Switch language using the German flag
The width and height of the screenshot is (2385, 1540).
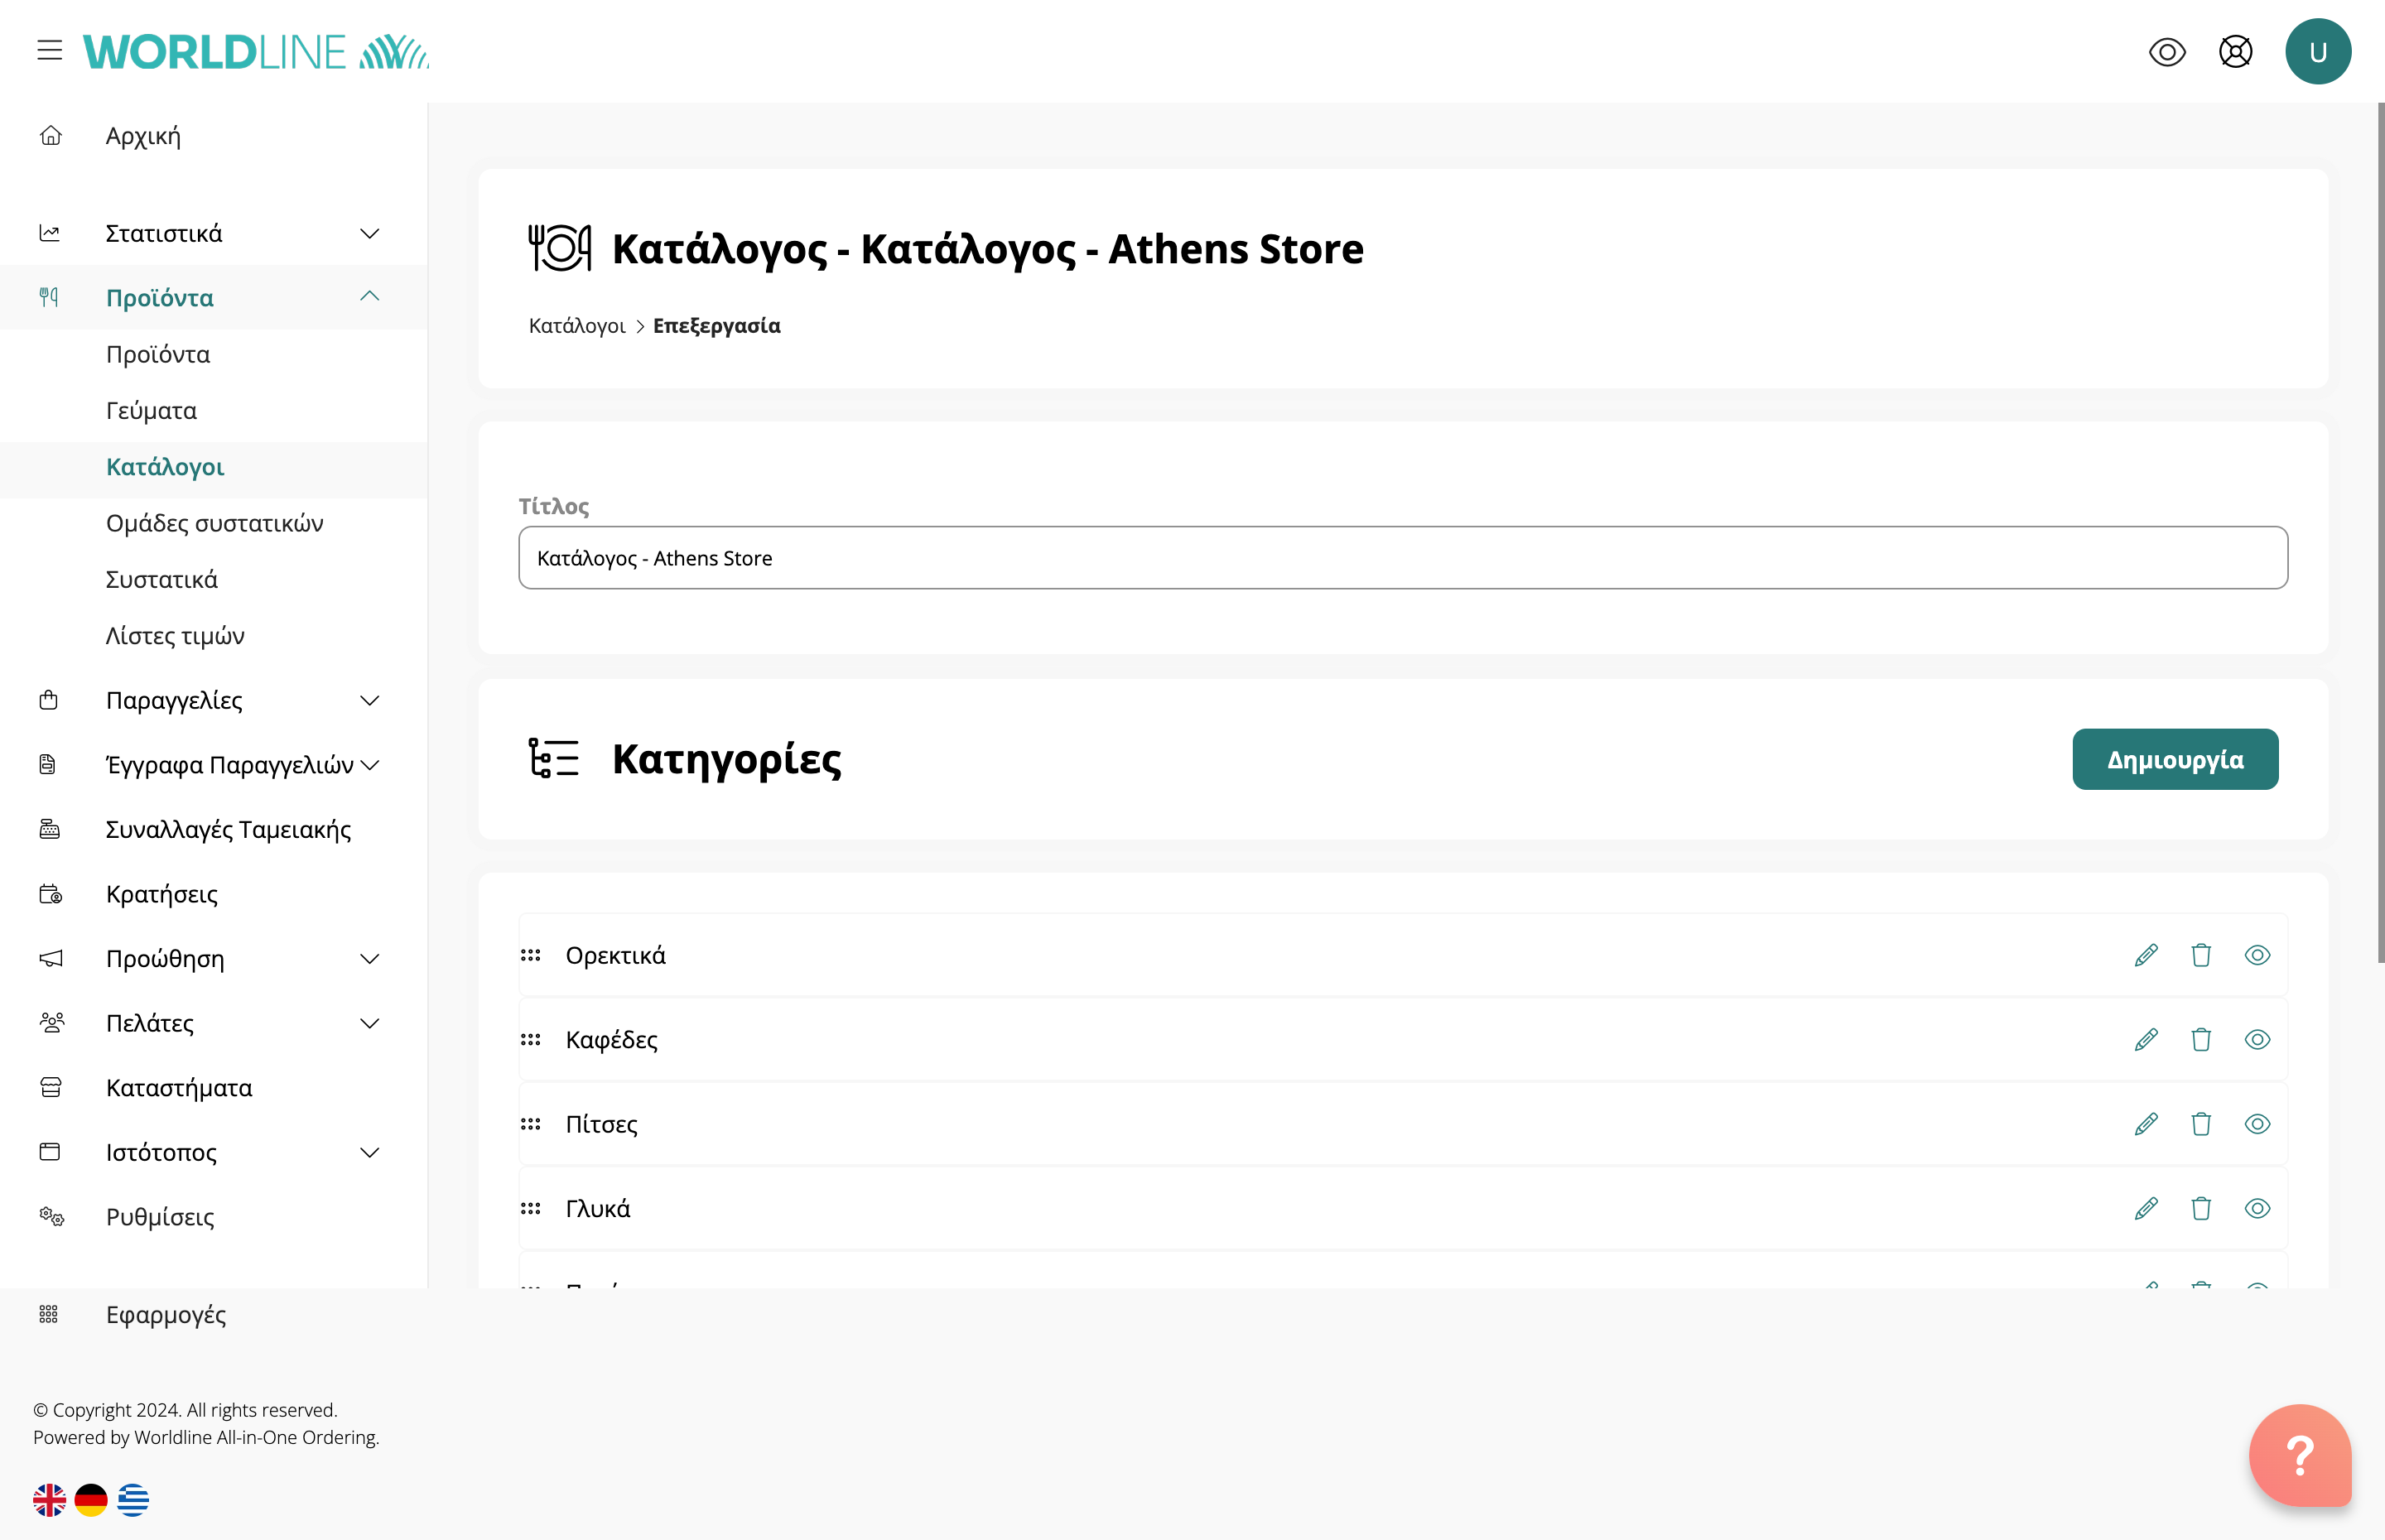coord(91,1499)
